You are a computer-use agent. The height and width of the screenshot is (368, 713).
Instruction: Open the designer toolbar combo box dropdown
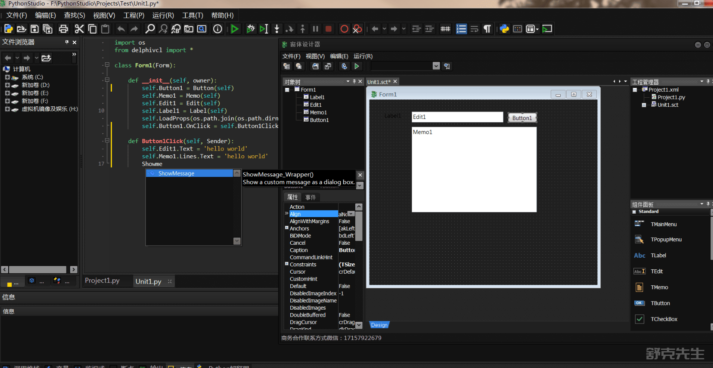click(436, 66)
